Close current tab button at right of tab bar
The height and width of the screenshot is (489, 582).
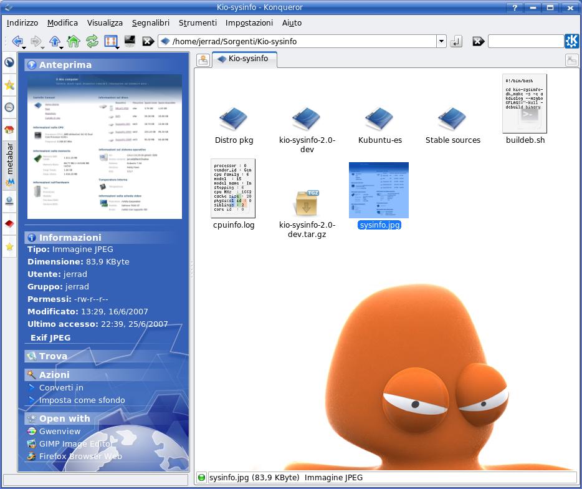click(x=571, y=60)
